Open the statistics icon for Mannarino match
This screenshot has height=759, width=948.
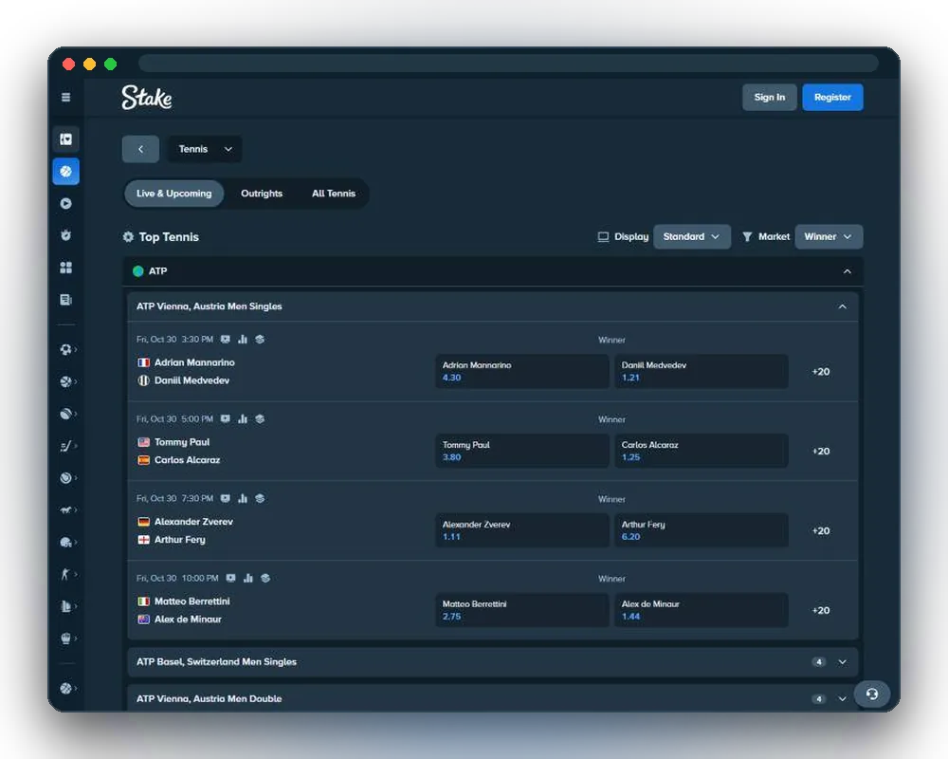[x=243, y=340]
